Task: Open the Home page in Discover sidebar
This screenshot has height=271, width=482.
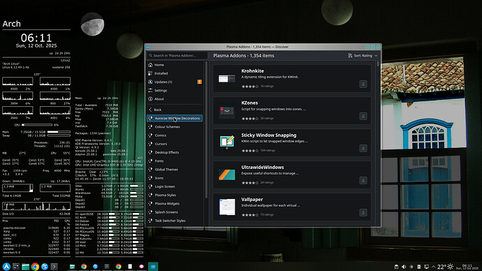Action: pyautogui.click(x=175, y=65)
